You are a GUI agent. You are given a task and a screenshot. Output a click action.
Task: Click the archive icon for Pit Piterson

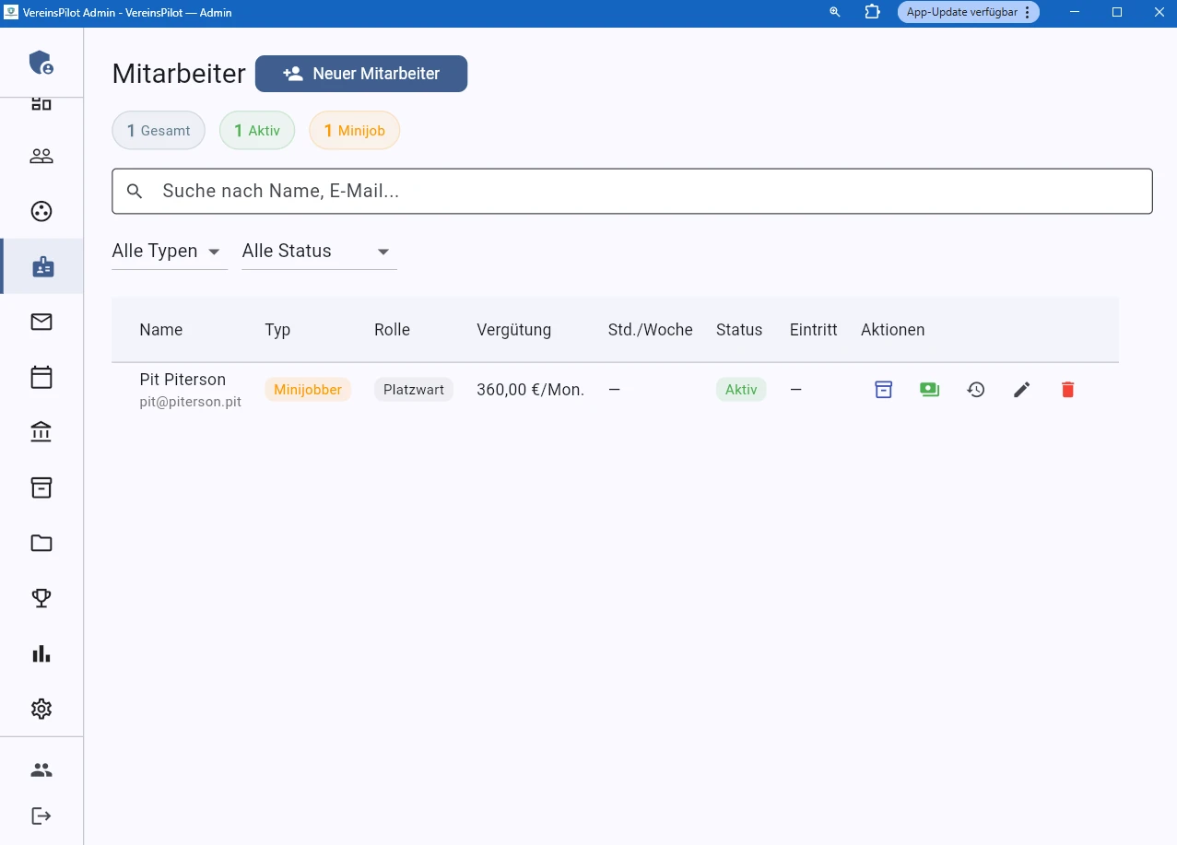pos(883,390)
